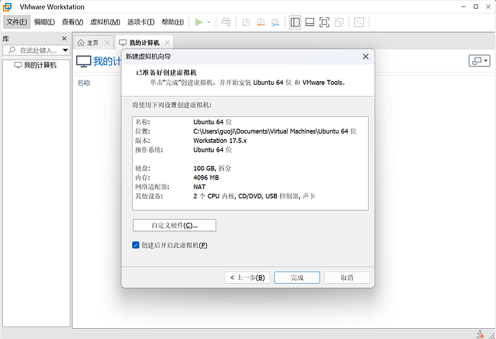This screenshot has height=339, width=496.
Task: Uncheck 创建后开启此虚拟机 checkbox
Action: point(136,245)
